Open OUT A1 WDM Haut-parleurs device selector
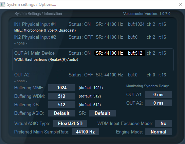 point(46,59)
